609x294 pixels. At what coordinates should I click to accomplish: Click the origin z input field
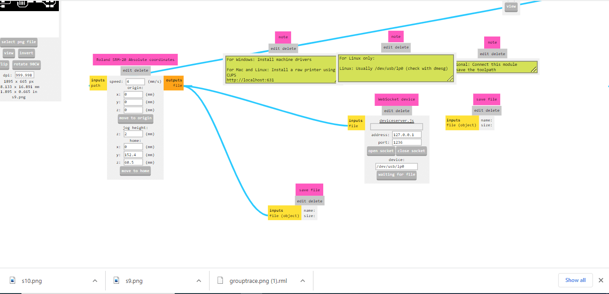click(133, 110)
